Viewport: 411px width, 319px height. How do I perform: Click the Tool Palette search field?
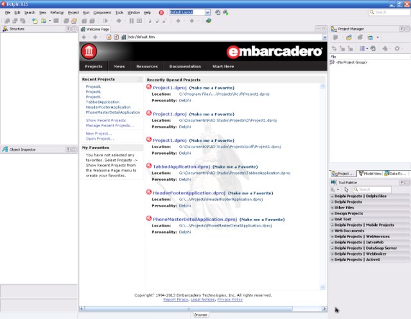tap(372, 189)
